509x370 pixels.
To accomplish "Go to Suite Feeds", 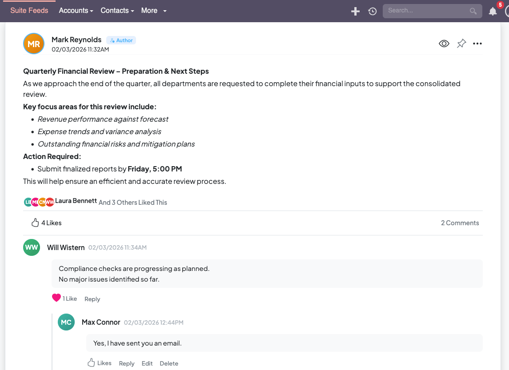I will pos(29,10).
